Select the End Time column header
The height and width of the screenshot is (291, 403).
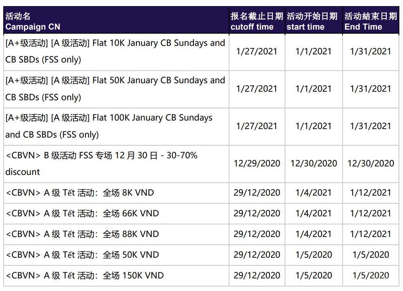point(370,22)
